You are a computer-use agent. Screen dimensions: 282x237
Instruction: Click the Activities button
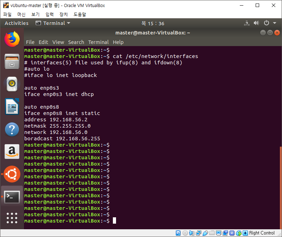click(17, 23)
